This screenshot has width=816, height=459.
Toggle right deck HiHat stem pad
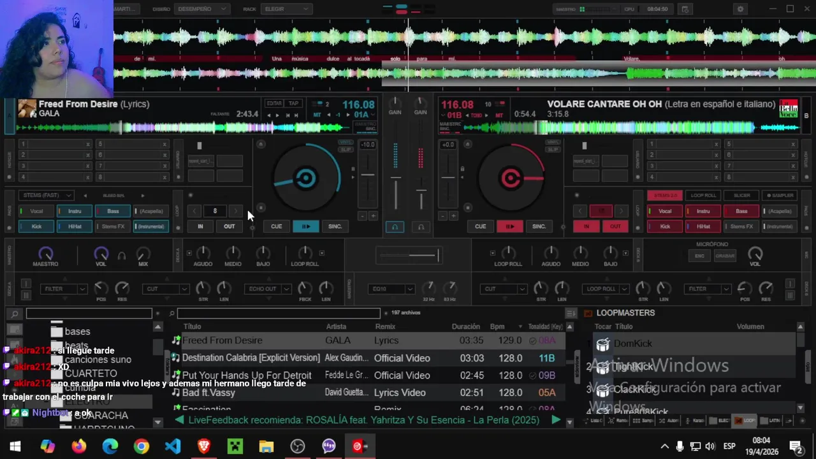tap(703, 226)
